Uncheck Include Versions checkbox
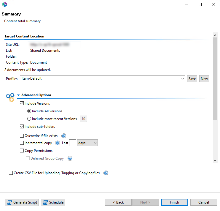 click(22, 103)
